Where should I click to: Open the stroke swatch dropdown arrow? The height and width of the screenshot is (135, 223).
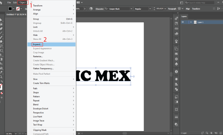click(21, 9)
